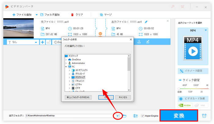Screen dimensions: 214x124
Task: Click the large MP4 format icon
Action: pos(193,48)
